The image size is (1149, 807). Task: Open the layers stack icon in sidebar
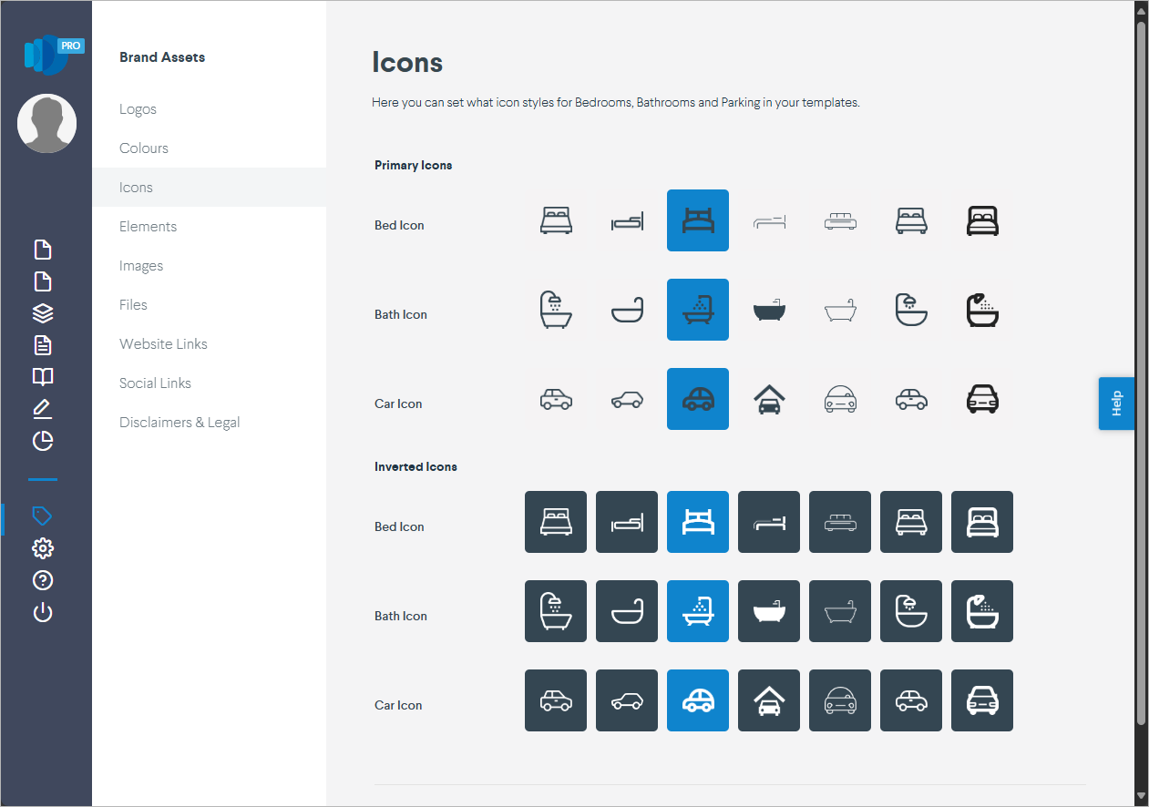tap(43, 313)
